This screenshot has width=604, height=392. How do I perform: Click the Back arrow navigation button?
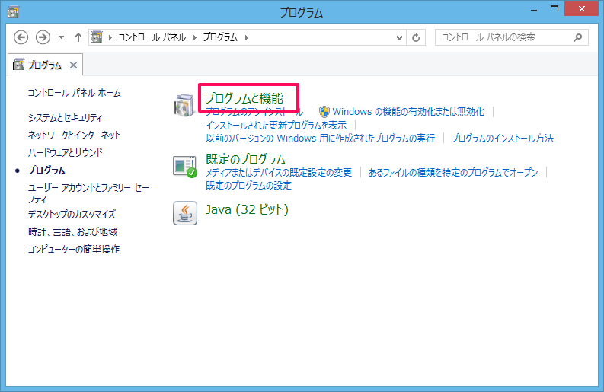(x=21, y=37)
